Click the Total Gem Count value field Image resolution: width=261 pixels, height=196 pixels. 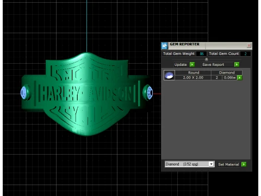(x=245, y=54)
